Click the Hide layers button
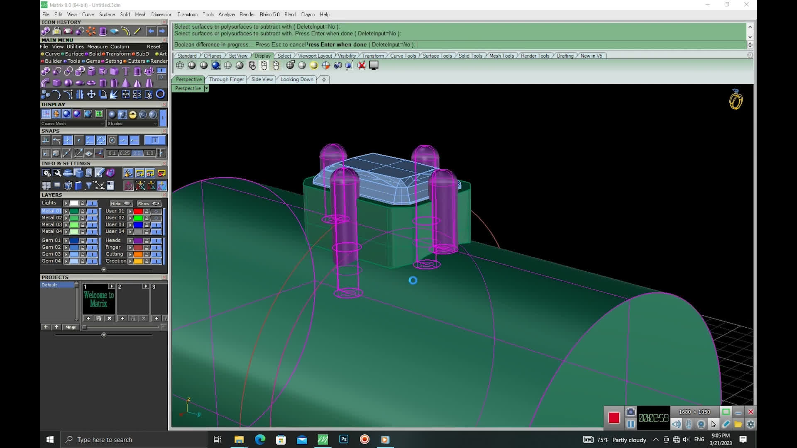 (x=121, y=204)
